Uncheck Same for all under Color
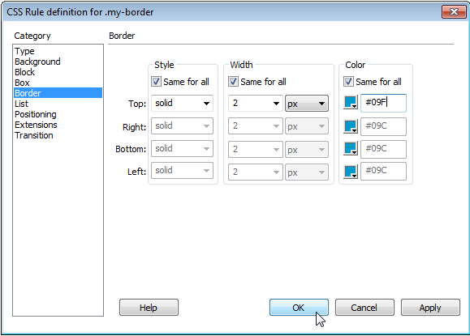This screenshot has width=470, height=336. [348, 81]
